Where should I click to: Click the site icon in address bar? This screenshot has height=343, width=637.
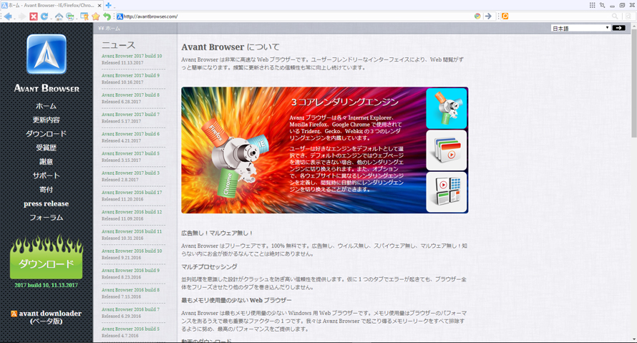pos(120,16)
